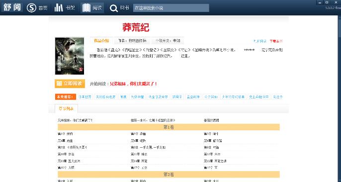Open chapter 第4章 新生
This screenshot has width=341, height=182.
[x=65, y=141]
